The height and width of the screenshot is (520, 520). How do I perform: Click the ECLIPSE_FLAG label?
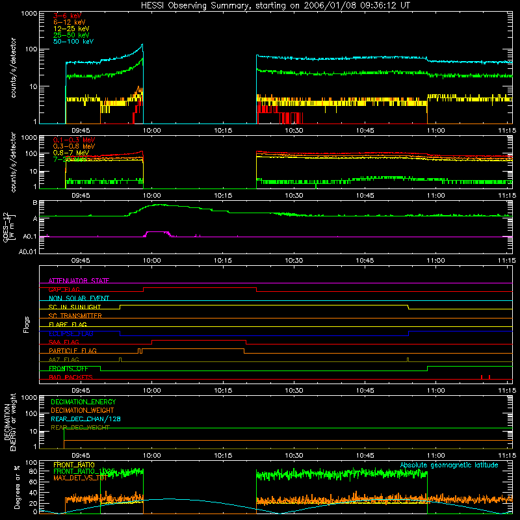click(71, 333)
